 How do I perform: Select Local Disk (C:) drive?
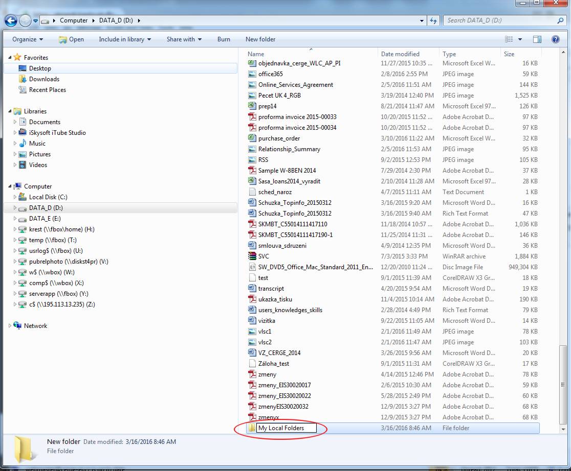48,197
